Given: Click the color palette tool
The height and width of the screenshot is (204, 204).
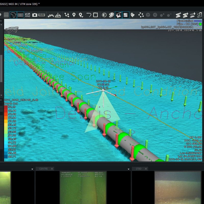Looking at the screenshot, I should pyautogui.click(x=111, y=15).
